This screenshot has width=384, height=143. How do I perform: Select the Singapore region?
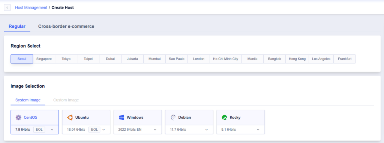pos(44,59)
